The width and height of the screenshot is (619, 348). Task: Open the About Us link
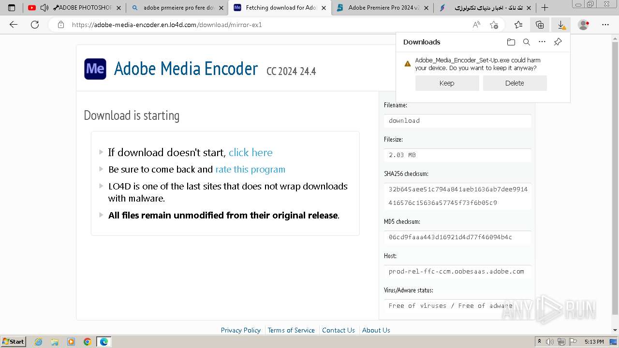(x=376, y=330)
